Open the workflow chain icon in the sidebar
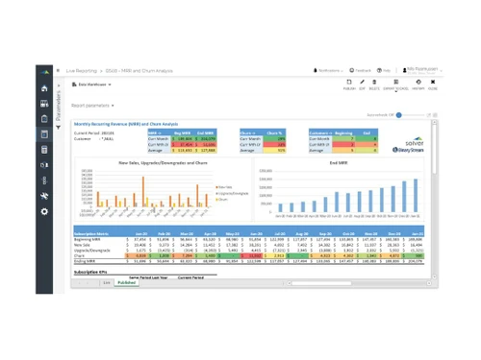 (44, 180)
